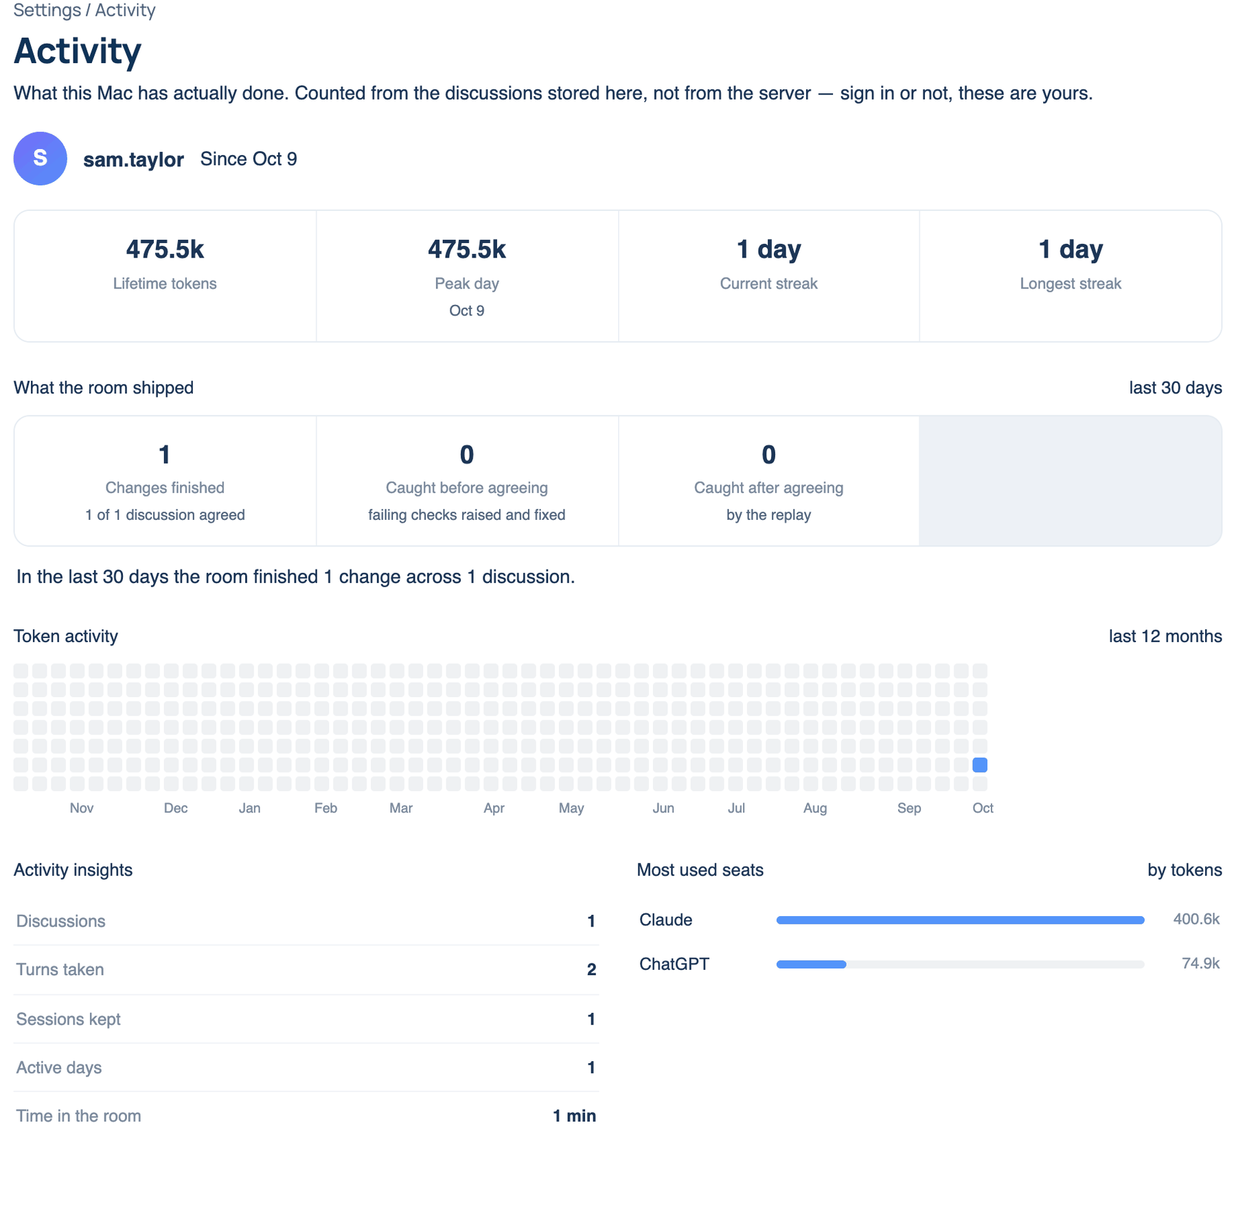Select the Active days insight row

coord(306,1067)
